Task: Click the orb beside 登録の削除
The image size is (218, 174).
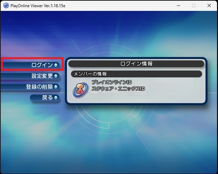Action: tap(56, 87)
